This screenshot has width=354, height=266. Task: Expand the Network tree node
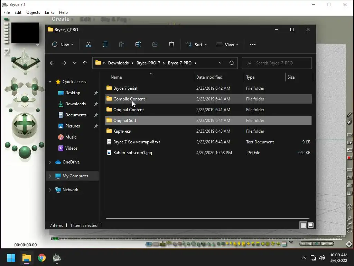[50, 190]
